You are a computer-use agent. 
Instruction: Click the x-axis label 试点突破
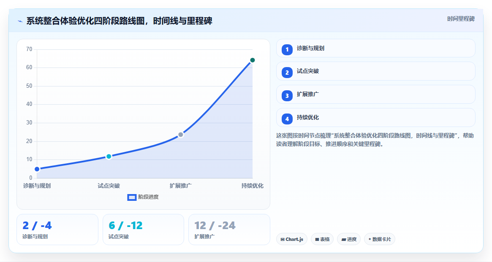[109, 186]
